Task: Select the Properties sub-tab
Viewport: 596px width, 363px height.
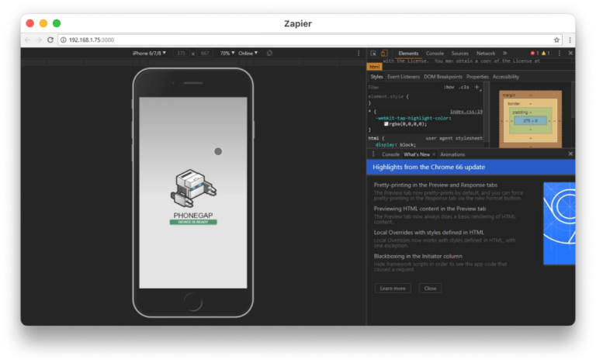Action: pyautogui.click(x=477, y=77)
